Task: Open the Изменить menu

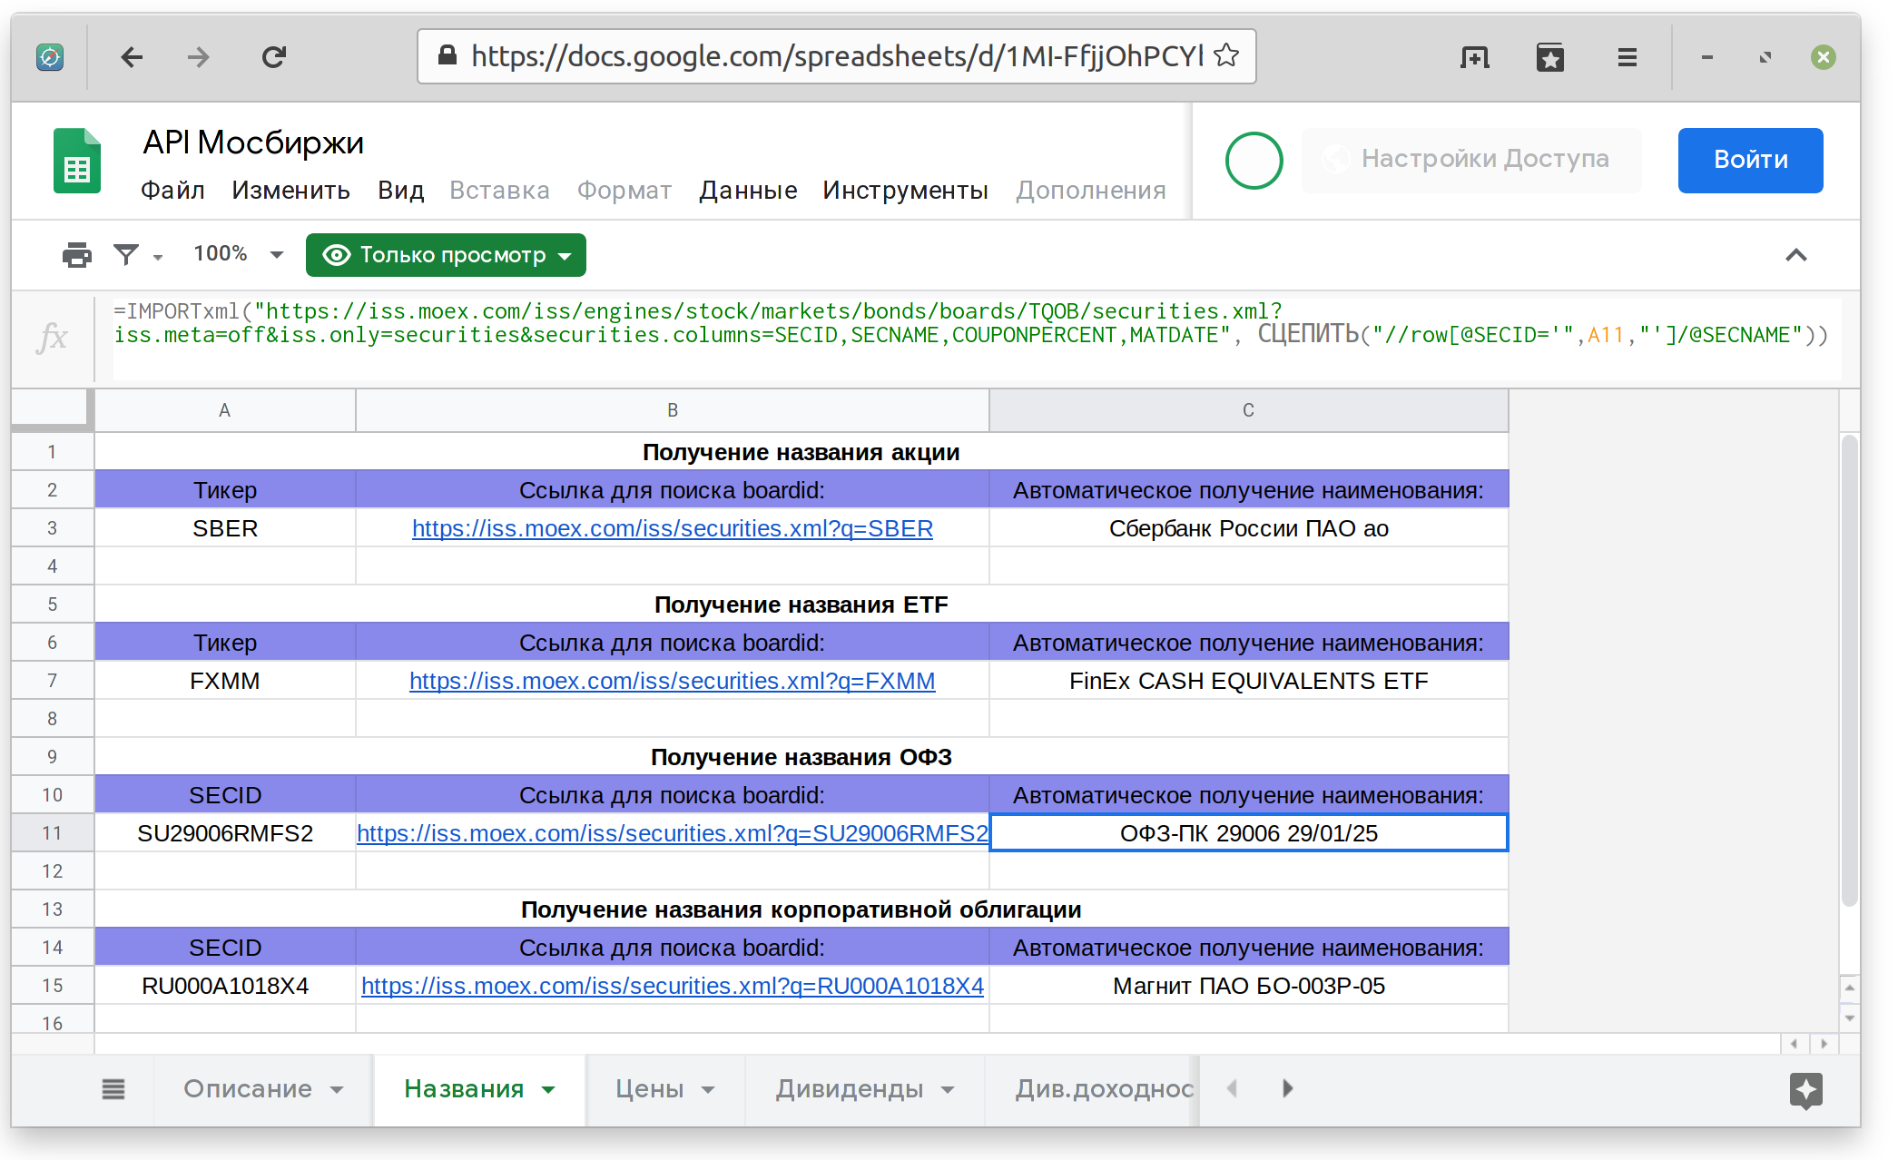Action: click(x=290, y=190)
